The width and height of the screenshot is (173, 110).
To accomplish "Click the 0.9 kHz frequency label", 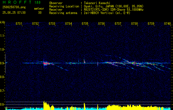I will click(2, 63).
